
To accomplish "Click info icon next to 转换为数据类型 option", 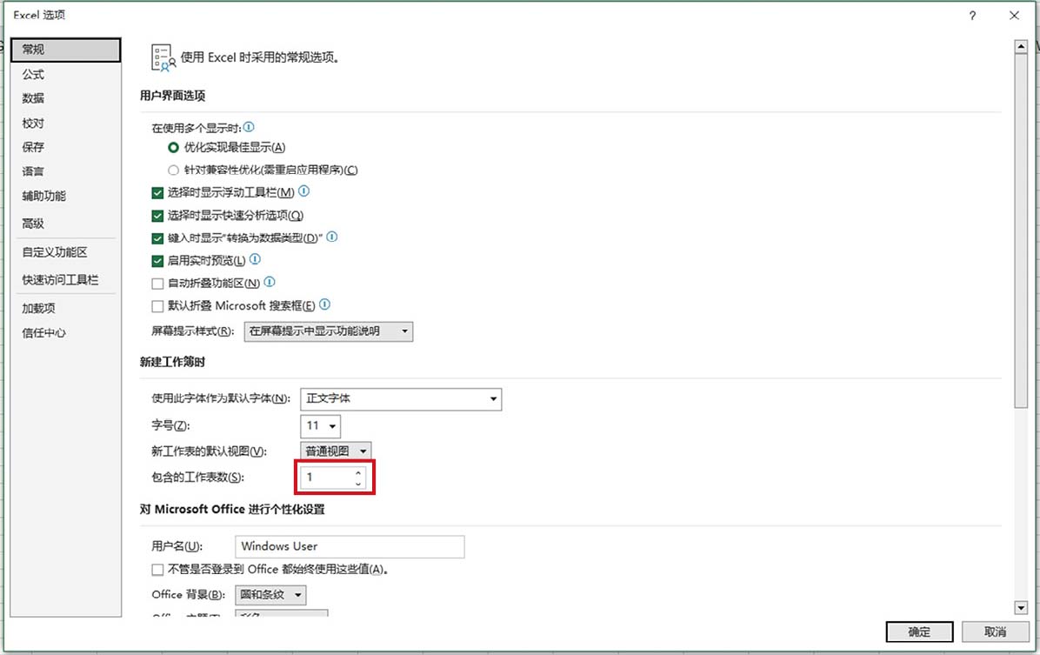I will coord(332,237).
